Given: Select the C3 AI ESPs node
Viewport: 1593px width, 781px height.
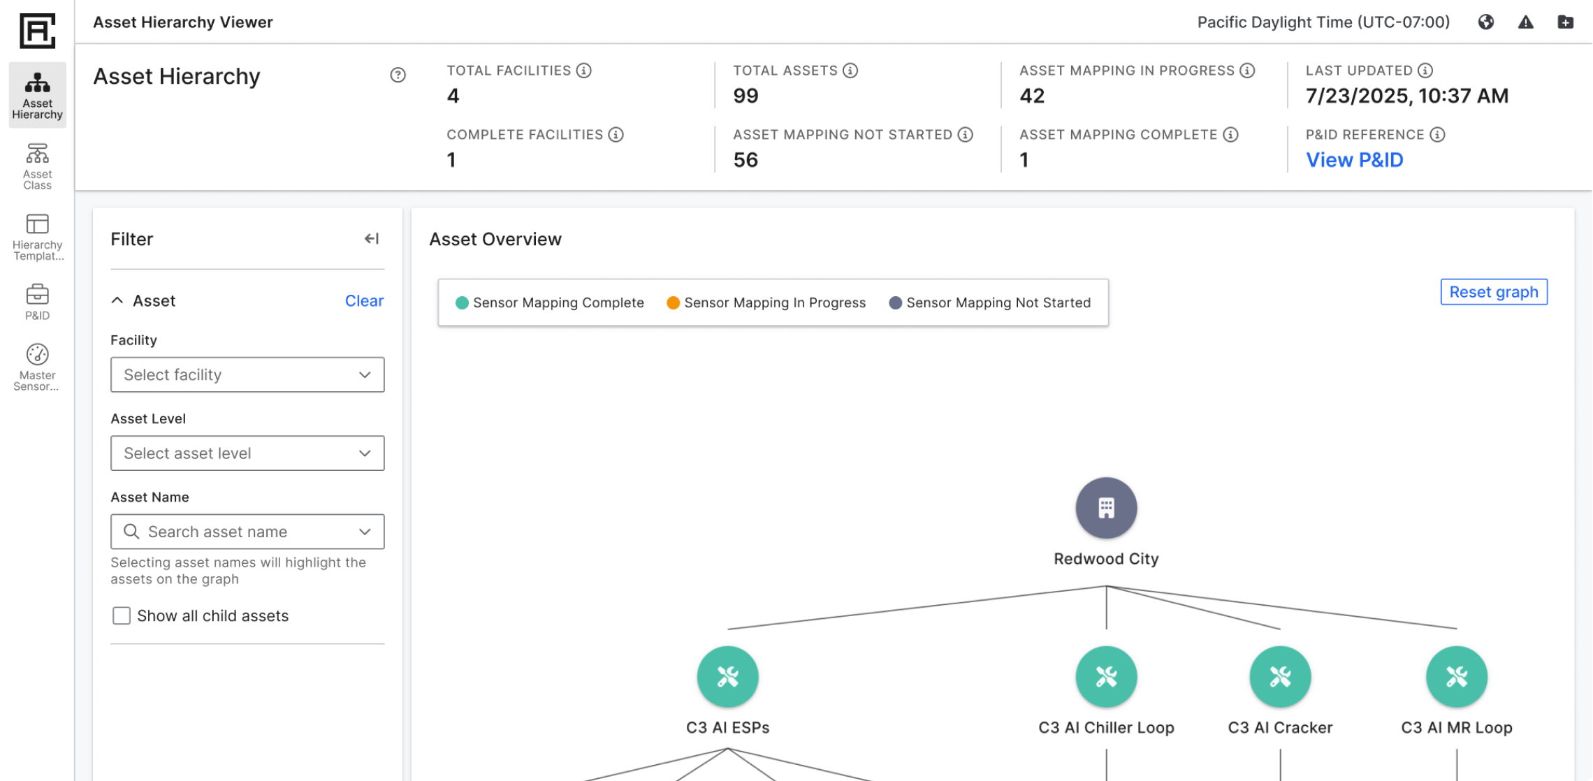Looking at the screenshot, I should pos(727,677).
